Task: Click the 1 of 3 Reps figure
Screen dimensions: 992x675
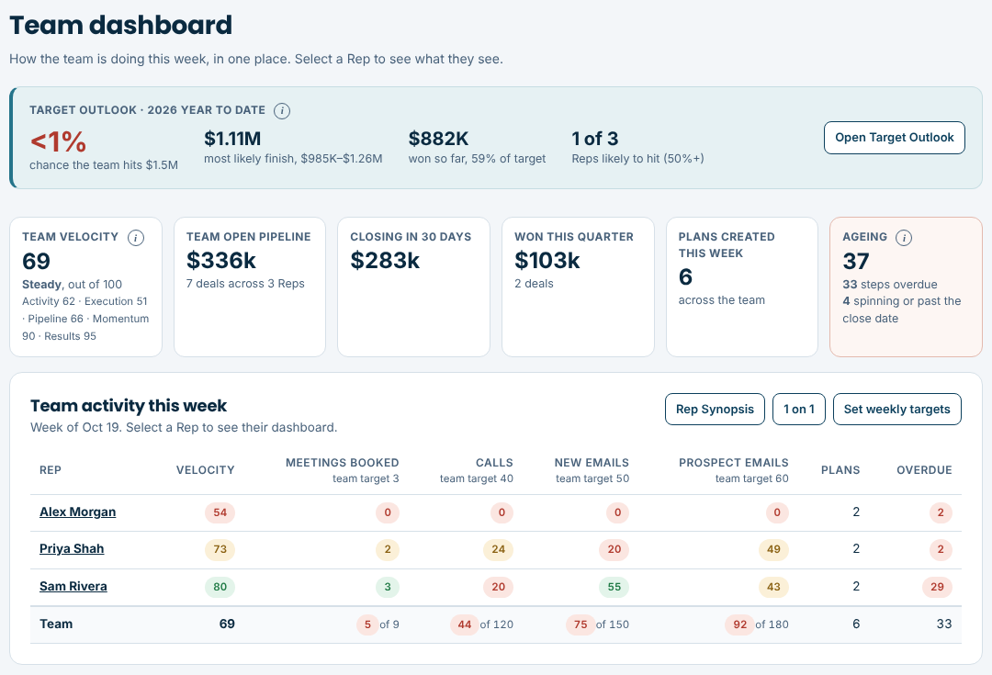Action: 594,139
